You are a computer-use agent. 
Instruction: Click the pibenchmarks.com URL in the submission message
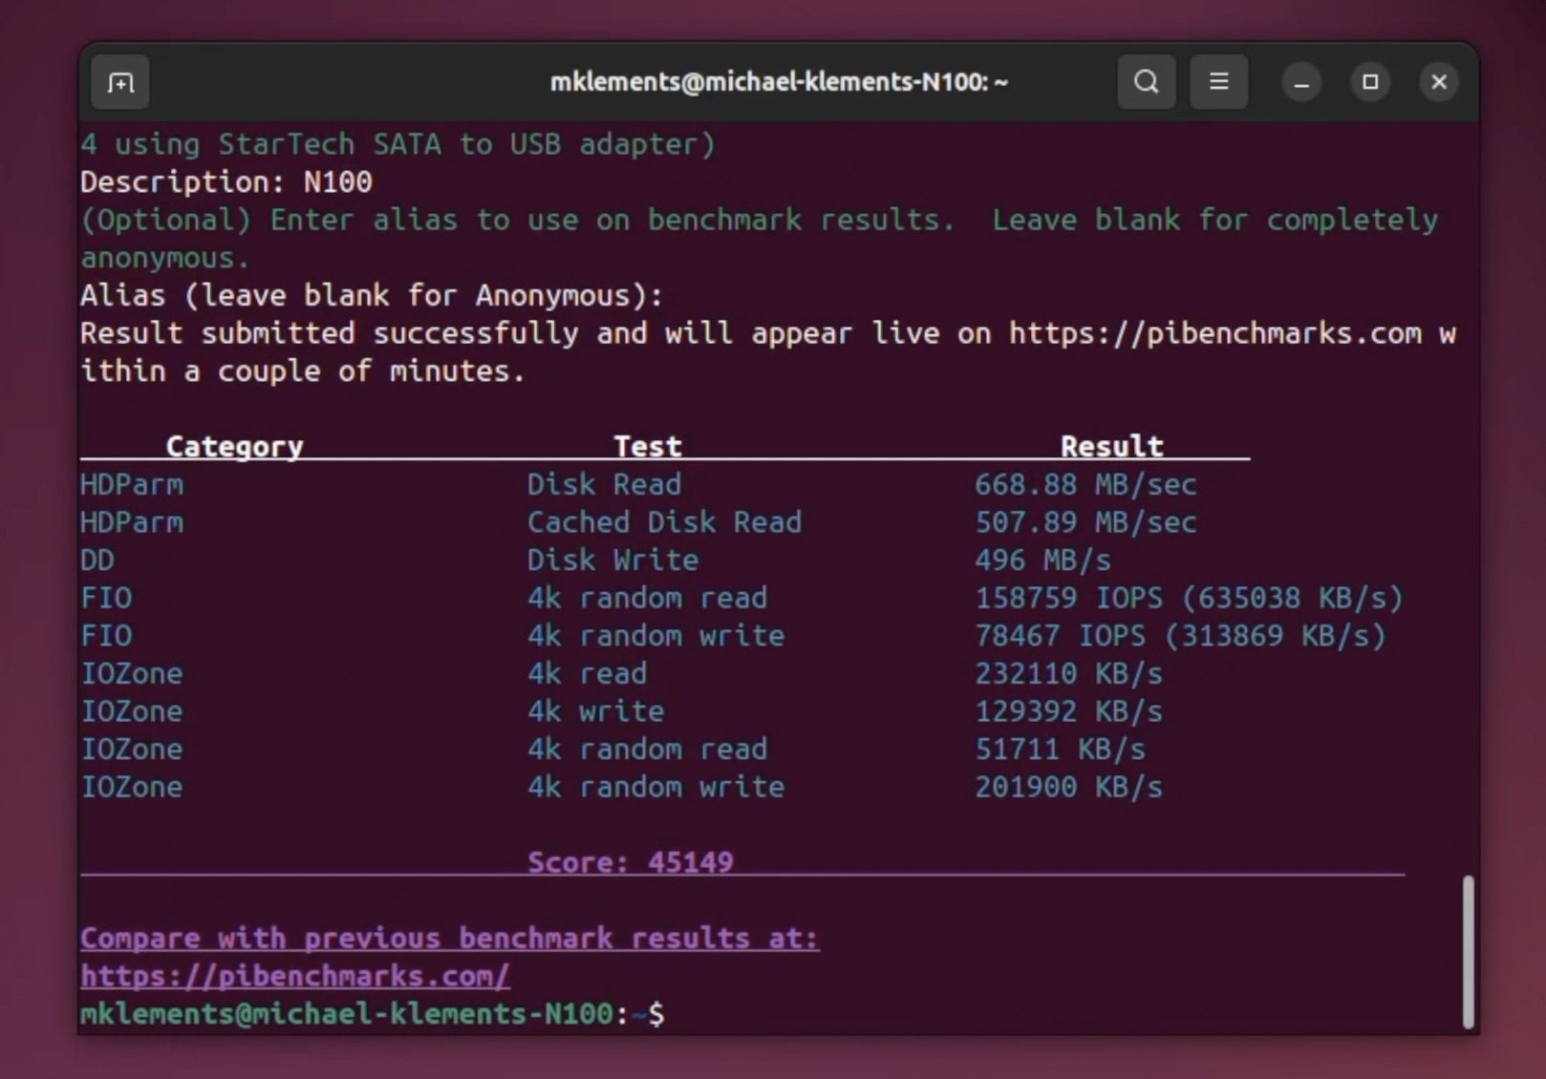click(1213, 333)
